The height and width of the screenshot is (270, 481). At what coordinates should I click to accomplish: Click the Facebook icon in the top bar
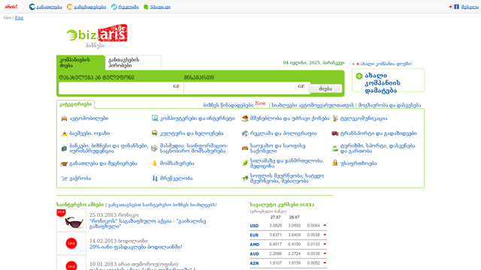(456, 7)
